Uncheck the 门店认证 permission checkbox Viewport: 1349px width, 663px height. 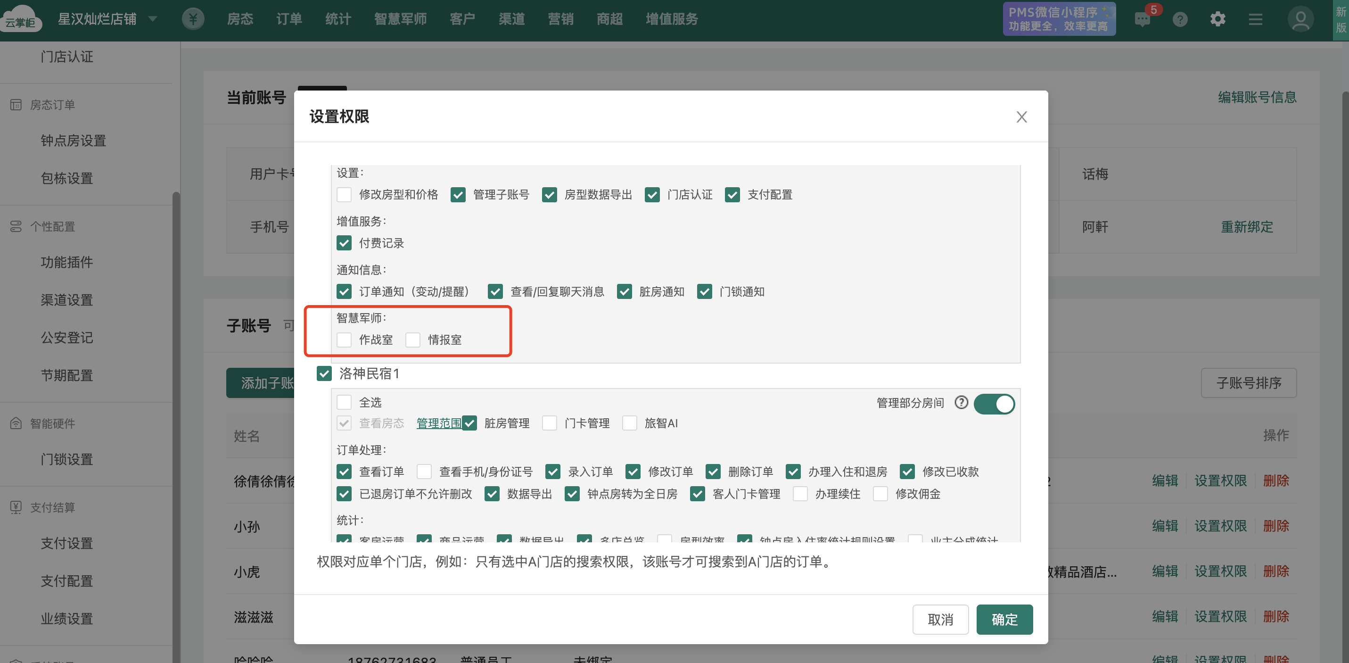tap(652, 194)
